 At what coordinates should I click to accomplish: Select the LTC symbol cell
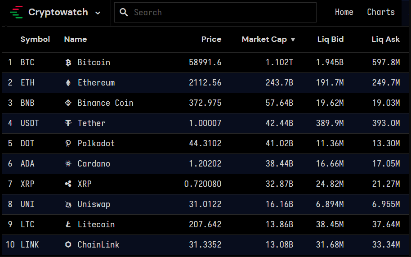[x=27, y=225]
